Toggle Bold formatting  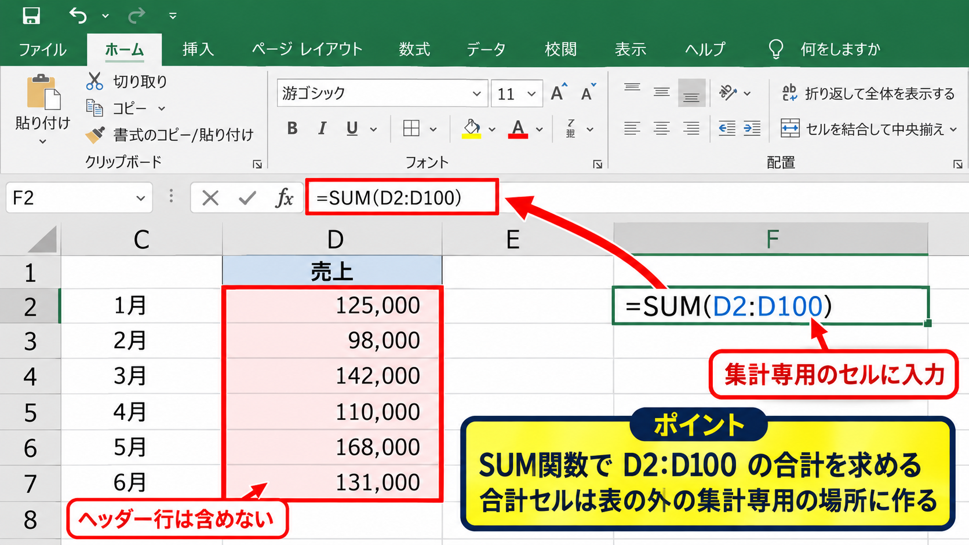pyautogui.click(x=292, y=129)
